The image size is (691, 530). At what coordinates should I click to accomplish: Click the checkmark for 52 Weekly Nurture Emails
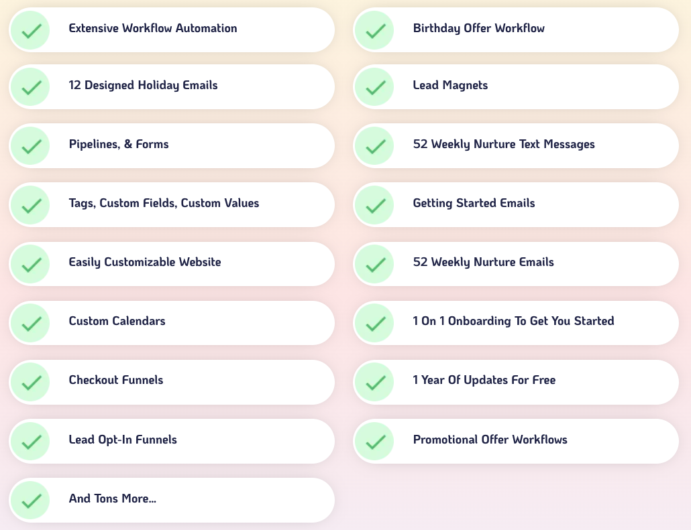coord(375,263)
